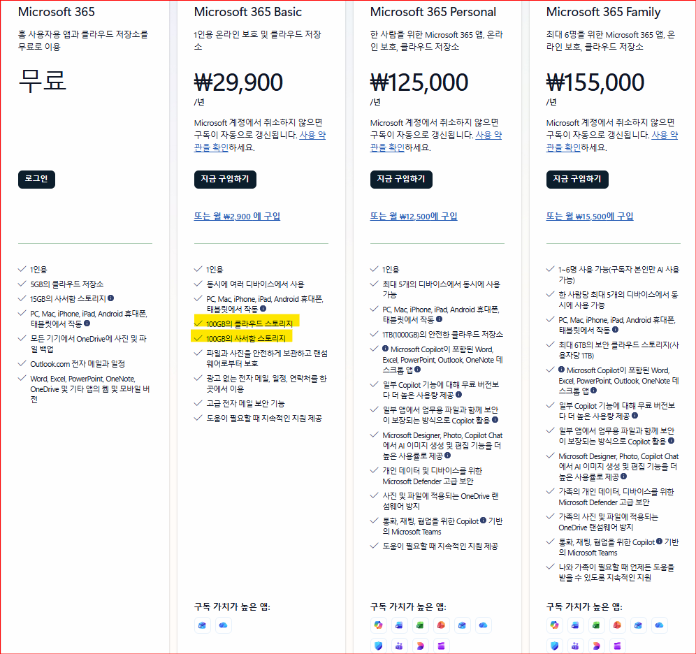Open info icon after Copilot 활용 in Family plan
Viewport: 696px width, 654px height.
(671, 440)
